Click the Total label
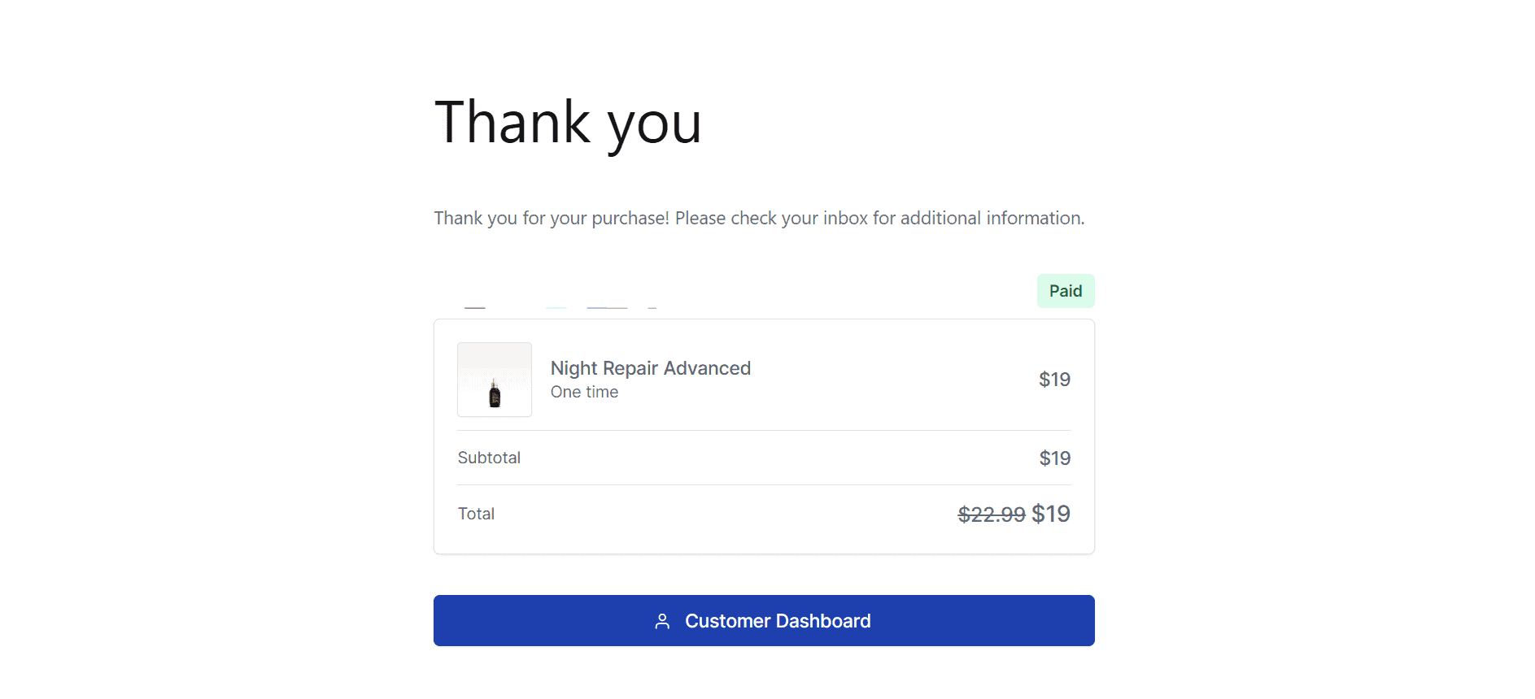1535x699 pixels. point(476,514)
